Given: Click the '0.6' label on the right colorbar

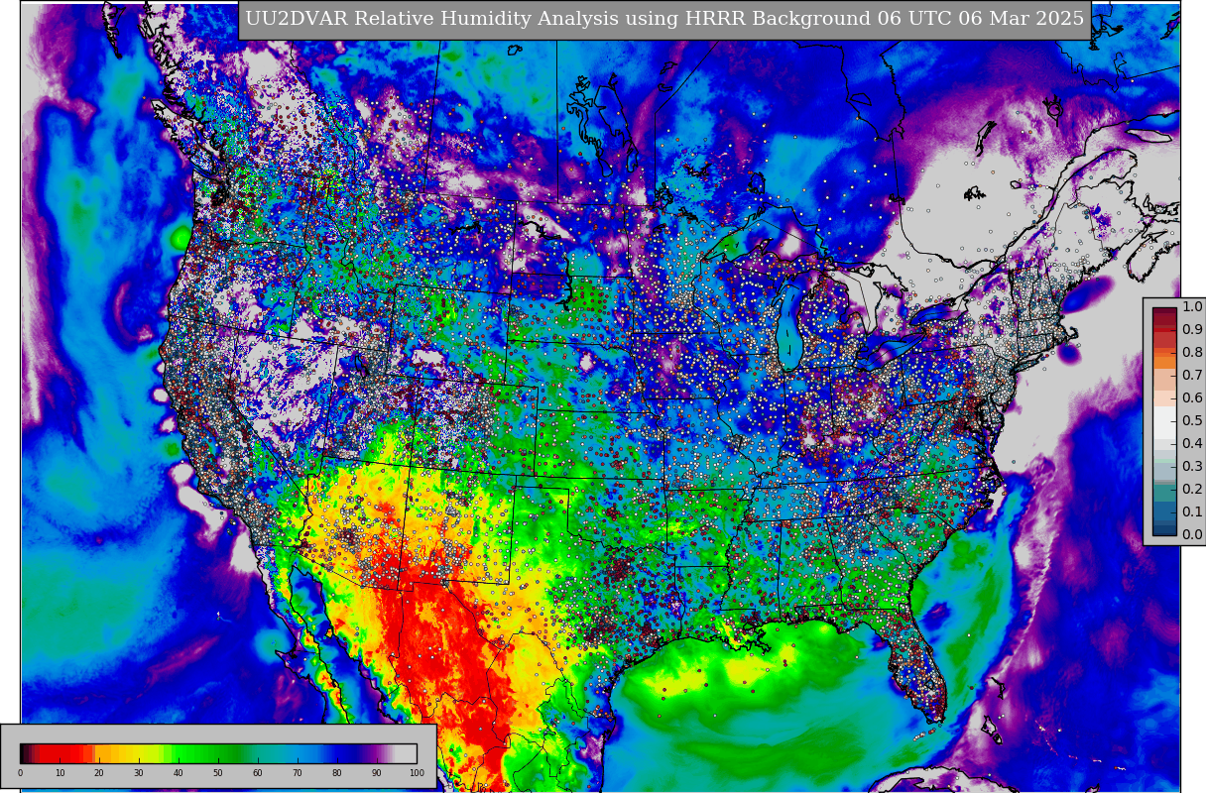Looking at the screenshot, I should point(1192,397).
